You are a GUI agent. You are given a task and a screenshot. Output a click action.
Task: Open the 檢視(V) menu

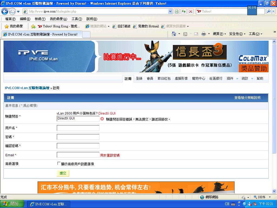pos(40,19)
